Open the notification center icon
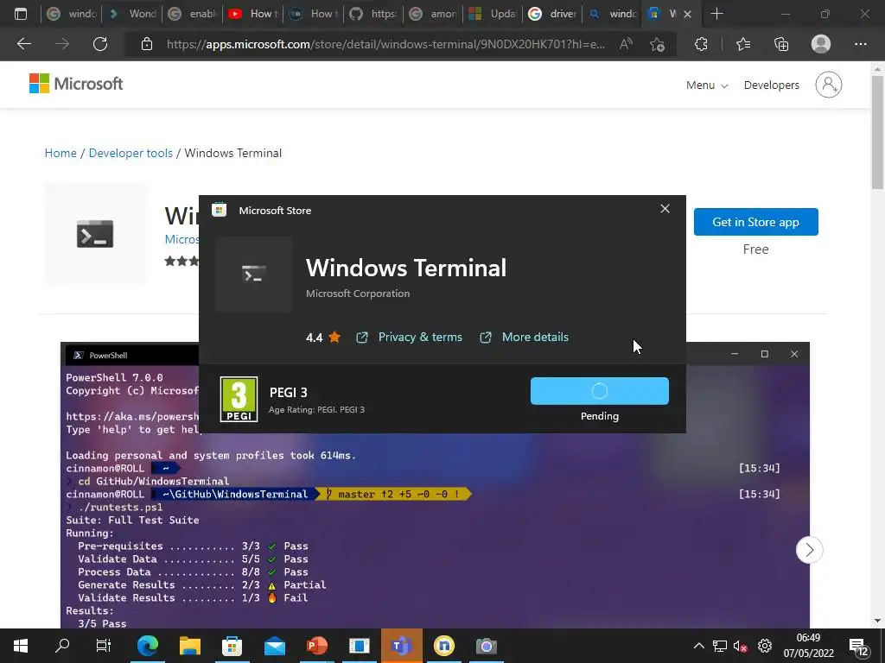 (858, 647)
